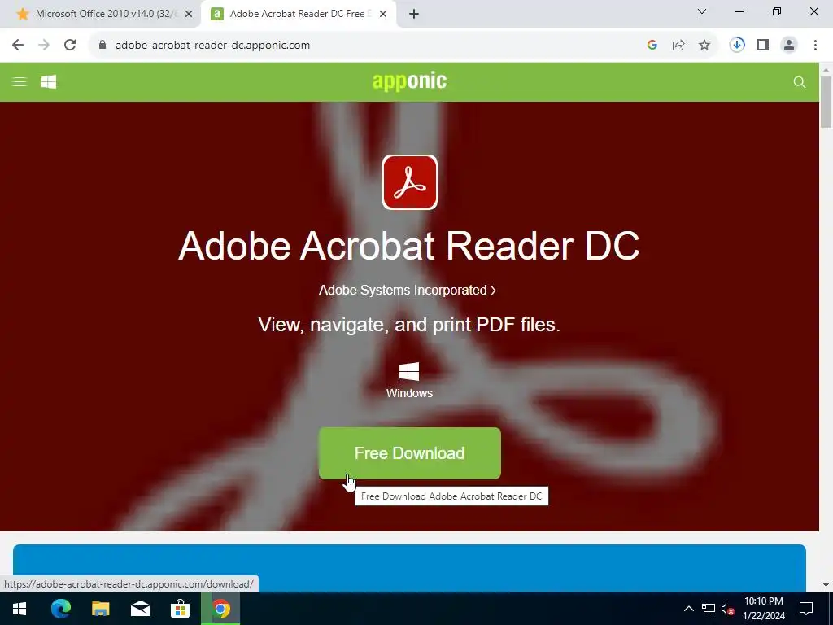
Task: Select the Adobe Acrobat Reader DC tab
Action: tap(299, 14)
